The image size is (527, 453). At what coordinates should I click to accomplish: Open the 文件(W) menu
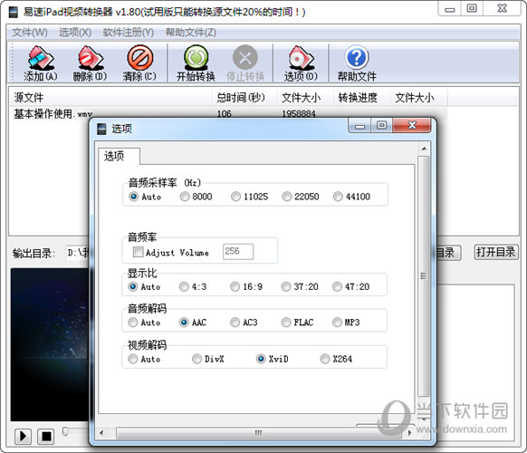(x=30, y=33)
